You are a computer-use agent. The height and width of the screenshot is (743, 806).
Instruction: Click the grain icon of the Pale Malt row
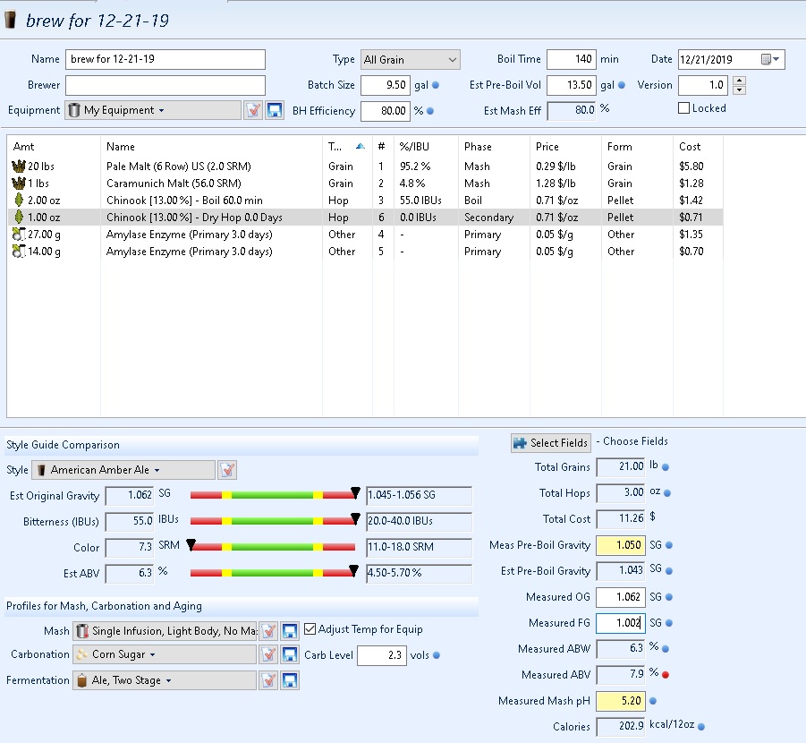pos(19,167)
